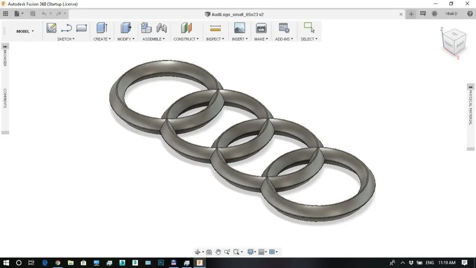
Task: Expand the MAKE dropdown menu
Action: [x=261, y=39]
